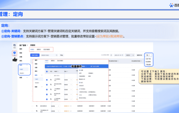Screen dimensions: 179x113
Task: Collapse the 推广管理 sidebar with its arrow
Action: coord(27,45)
